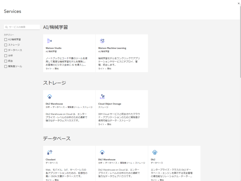Click the Services page heading
241x181 pixels.
12,11
